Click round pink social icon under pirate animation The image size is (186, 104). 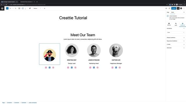point(53,68)
